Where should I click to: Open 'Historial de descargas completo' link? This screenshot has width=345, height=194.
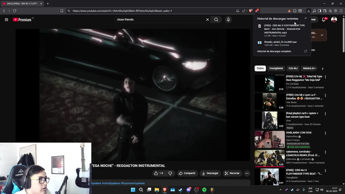point(274,51)
